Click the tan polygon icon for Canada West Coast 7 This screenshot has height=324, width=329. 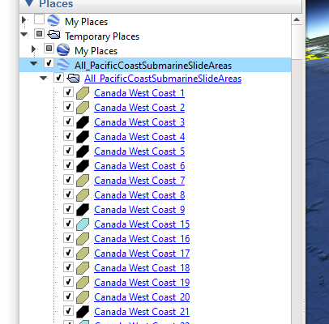click(83, 181)
